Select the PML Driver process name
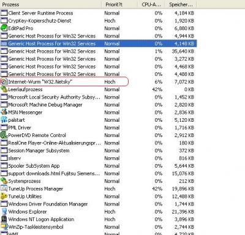Image resolution: width=245 pixels, height=235 pixels. click(20, 128)
